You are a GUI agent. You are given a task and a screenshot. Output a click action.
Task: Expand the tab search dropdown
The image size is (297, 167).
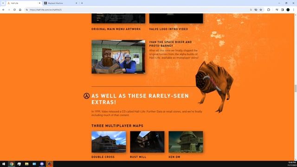pyautogui.click(x=3, y=3)
